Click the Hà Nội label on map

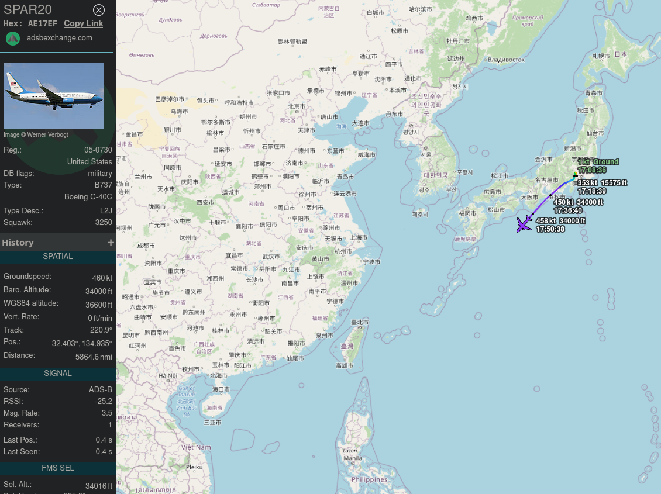(168, 375)
